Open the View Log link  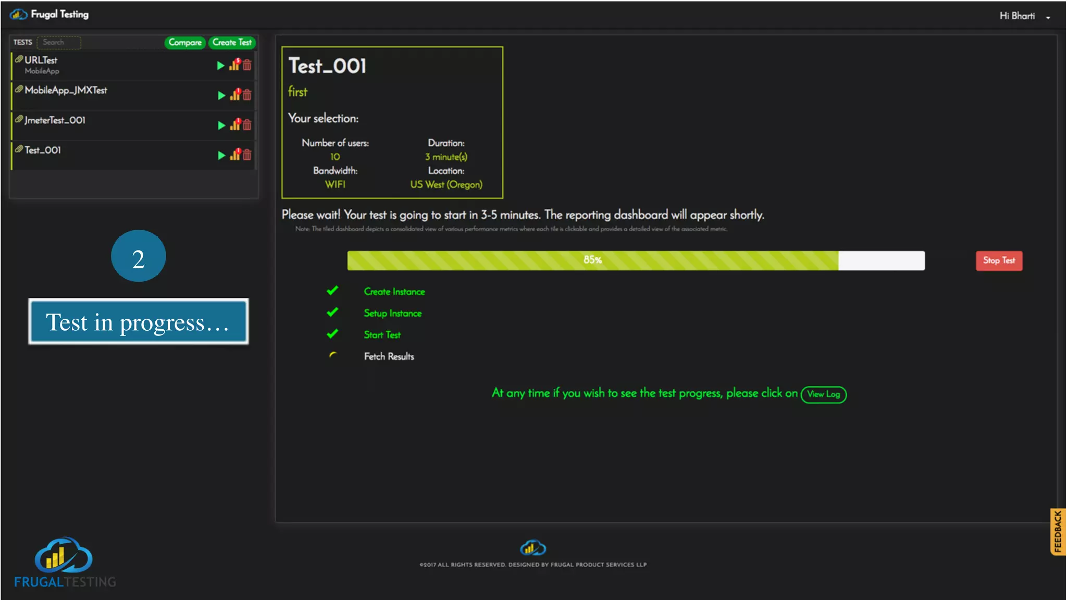tap(823, 394)
